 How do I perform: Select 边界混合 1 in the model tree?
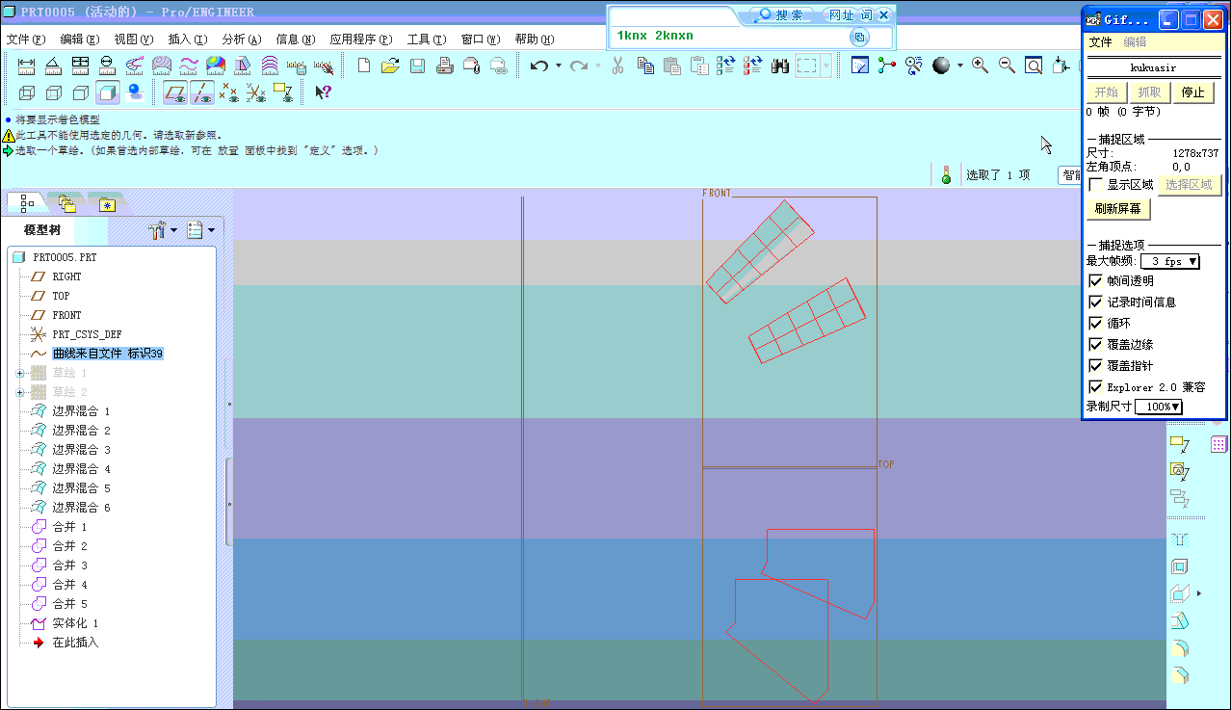pos(81,411)
